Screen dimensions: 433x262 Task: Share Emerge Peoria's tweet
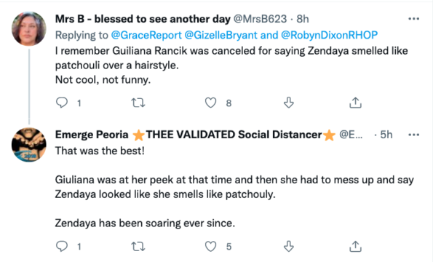tap(355, 246)
